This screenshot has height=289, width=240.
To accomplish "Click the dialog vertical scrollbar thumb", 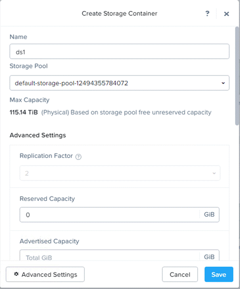I will (237, 76).
